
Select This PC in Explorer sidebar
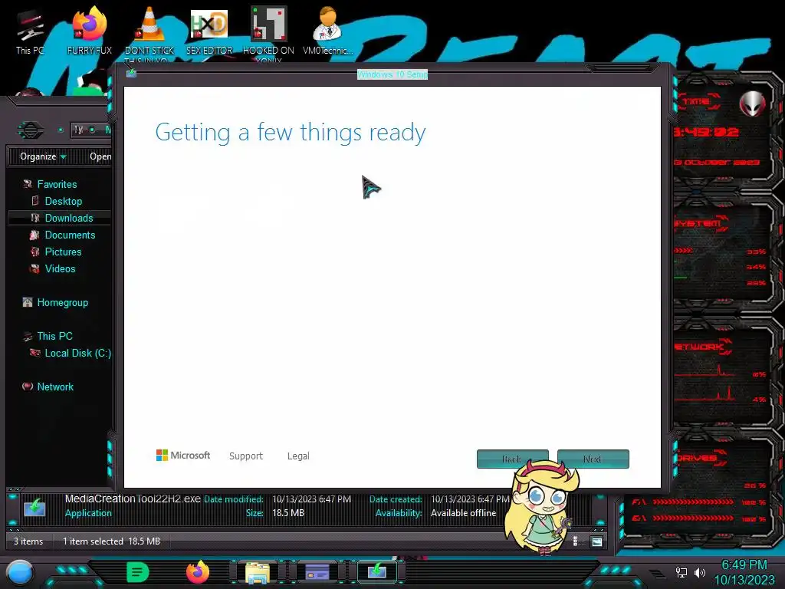pyautogui.click(x=54, y=336)
